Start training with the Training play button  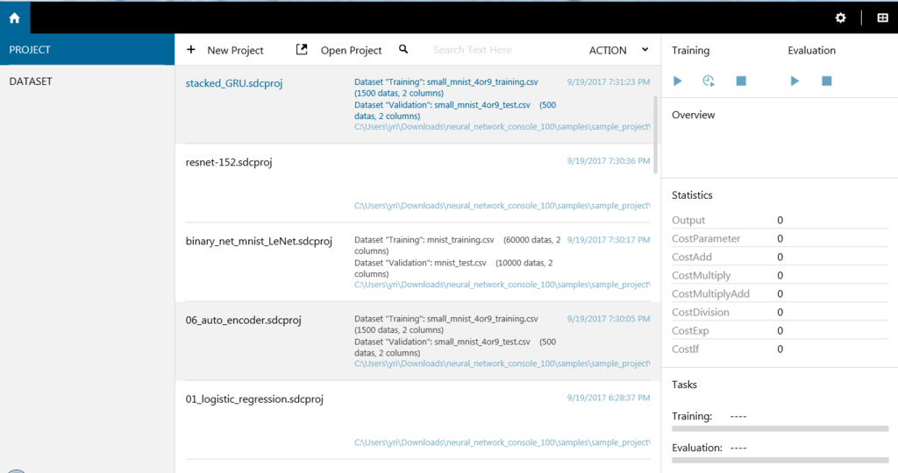[678, 81]
